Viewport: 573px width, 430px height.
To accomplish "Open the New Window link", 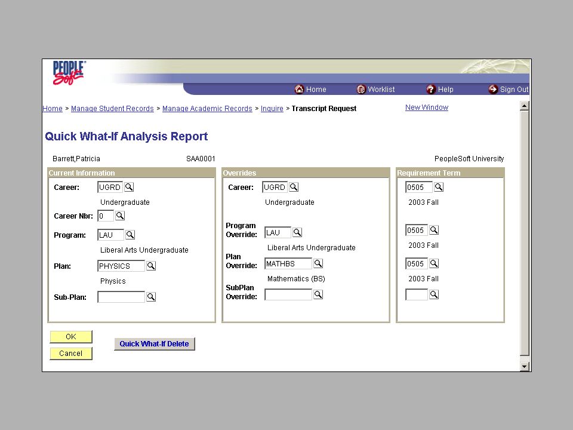I will 426,107.
